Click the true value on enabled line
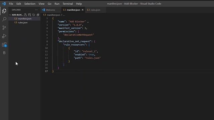Viewport: 214px width, 120px height. [x=91, y=55]
